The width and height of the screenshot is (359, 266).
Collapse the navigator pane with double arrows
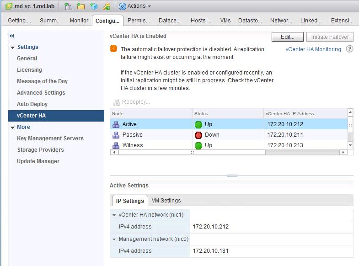pyautogui.click(x=12, y=36)
